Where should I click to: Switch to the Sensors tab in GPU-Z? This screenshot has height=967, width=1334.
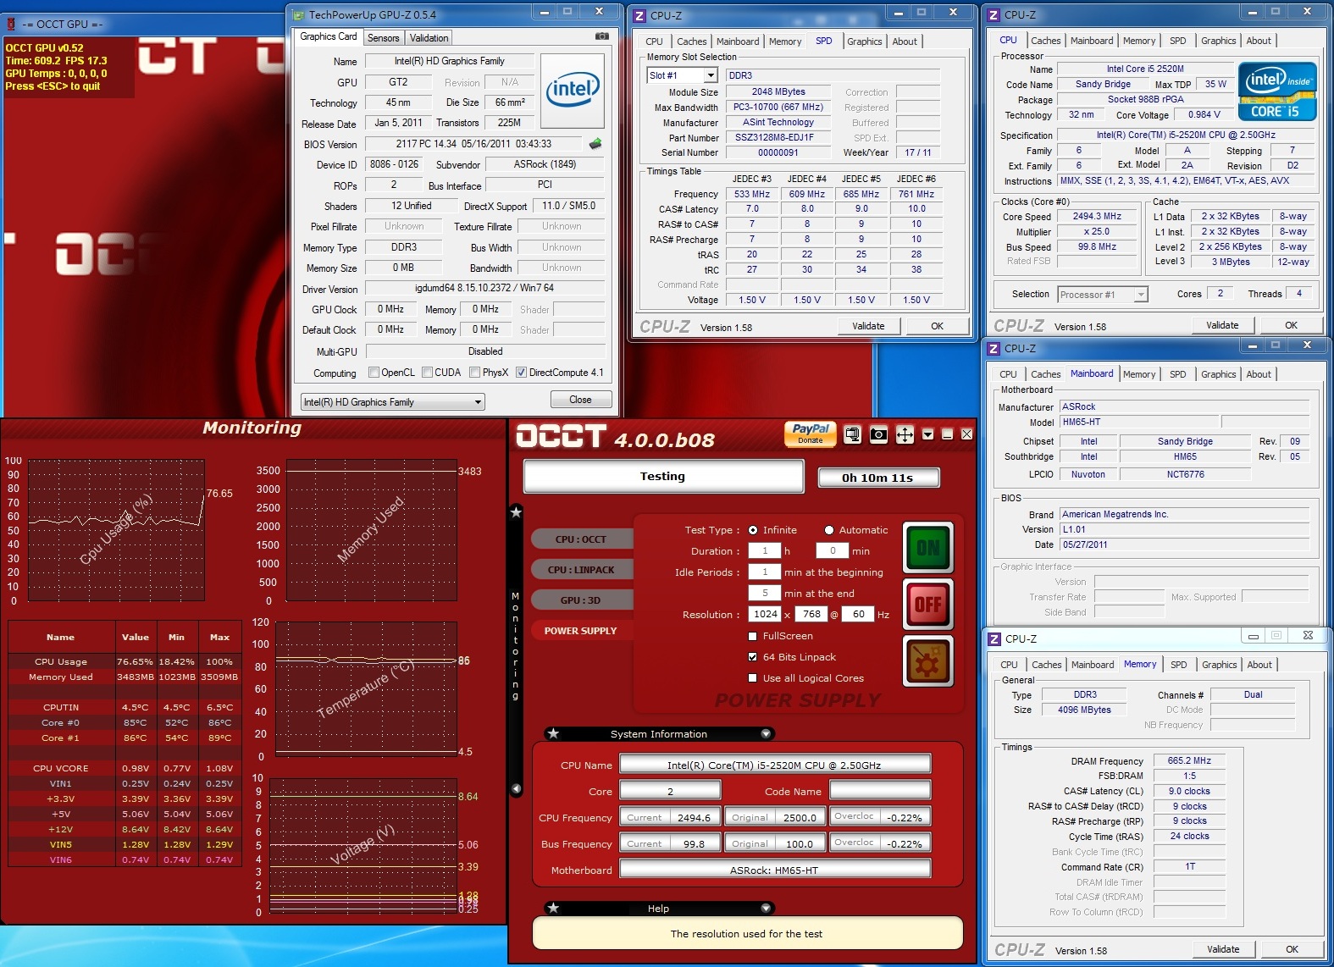[x=383, y=38]
